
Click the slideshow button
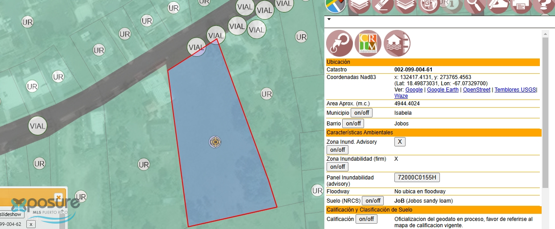click(x=12, y=215)
